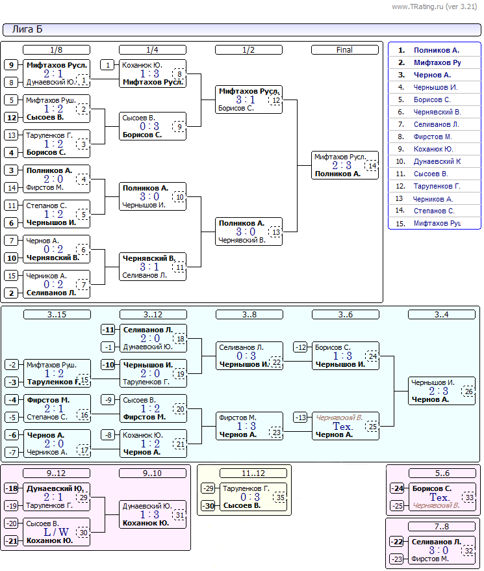Viewport: 484px width, 571px height.
Task: Open match 25 Чернявский В. Tex. Чернов А.
Action: [x=346, y=426]
